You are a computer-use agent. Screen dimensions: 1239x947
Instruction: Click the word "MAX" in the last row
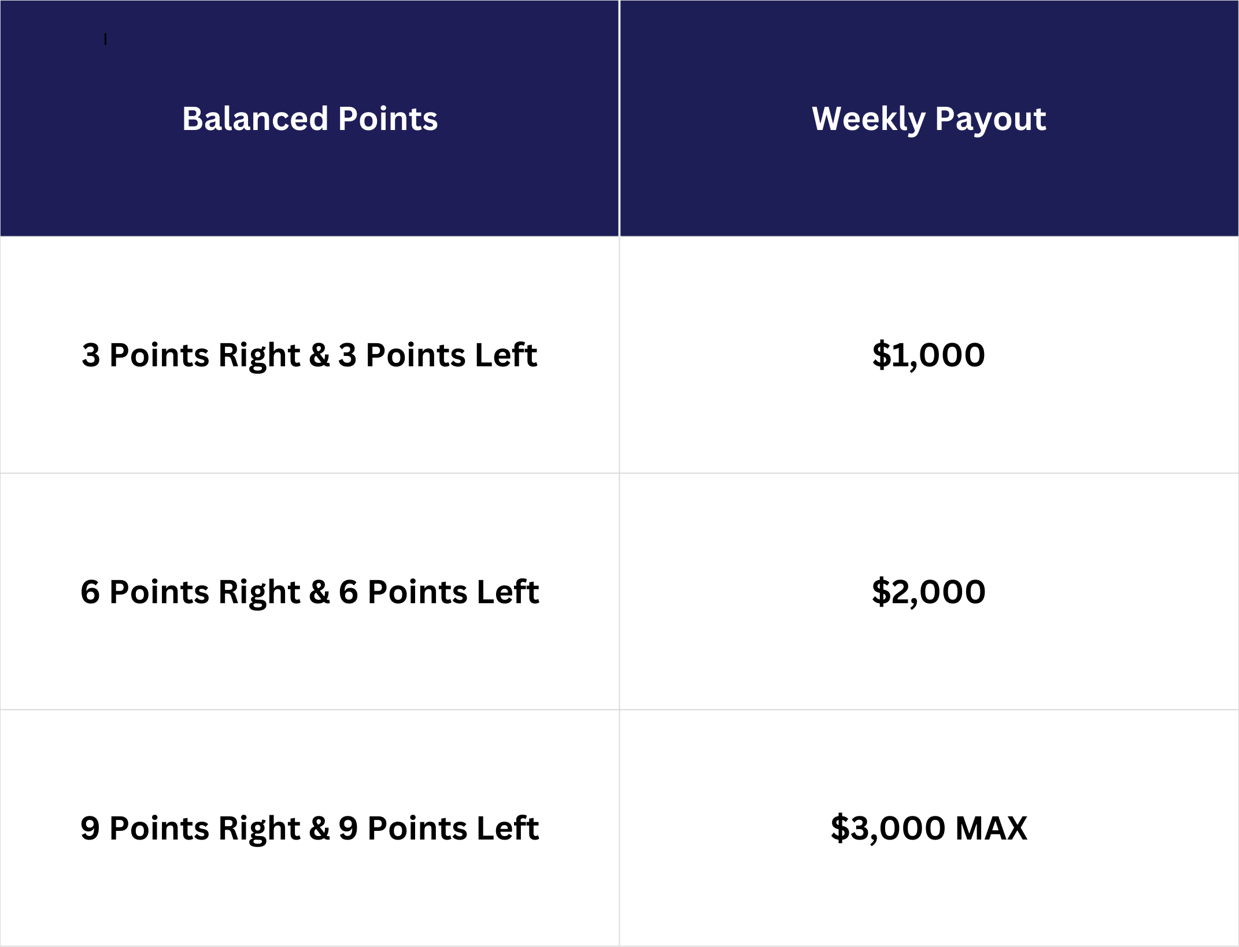point(991,828)
